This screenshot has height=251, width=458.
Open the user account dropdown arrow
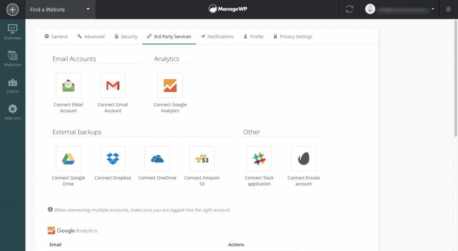pos(433,9)
